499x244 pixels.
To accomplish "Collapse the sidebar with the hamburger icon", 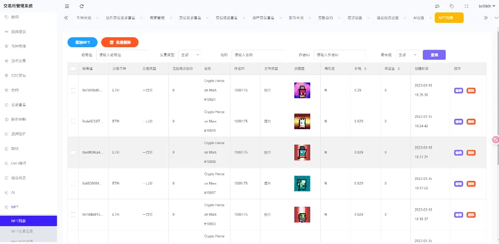I will tap(67, 6).
